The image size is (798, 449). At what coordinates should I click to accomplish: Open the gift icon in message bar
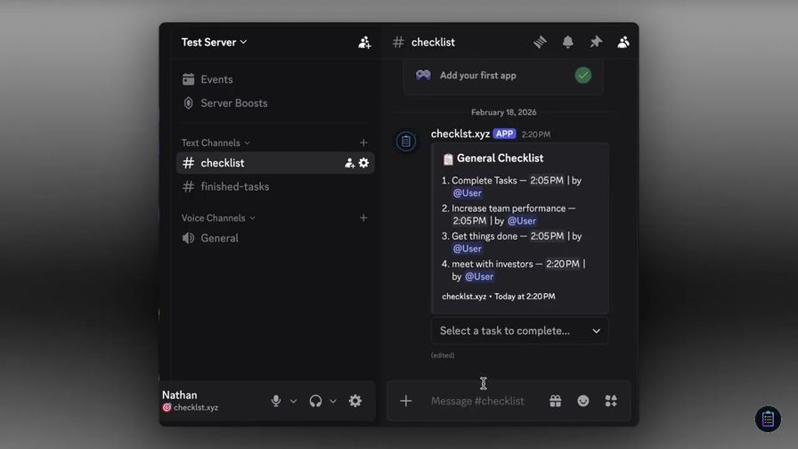coord(555,401)
